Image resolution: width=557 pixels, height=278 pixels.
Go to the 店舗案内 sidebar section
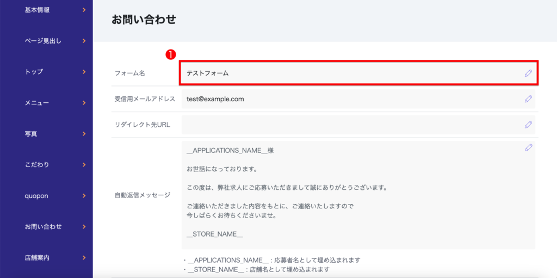37,258
